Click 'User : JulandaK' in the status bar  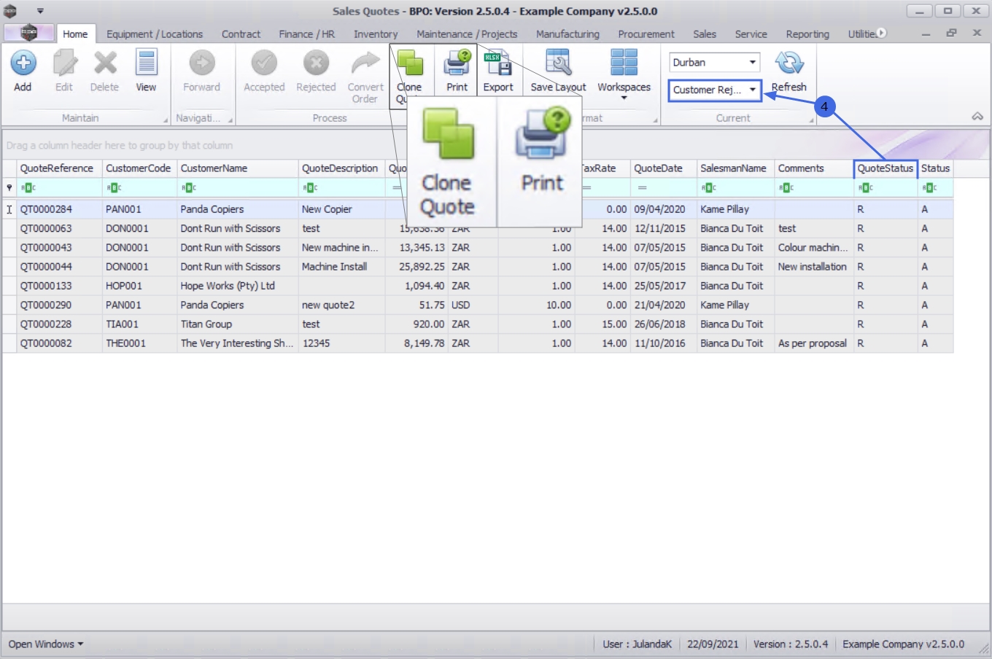(x=638, y=644)
